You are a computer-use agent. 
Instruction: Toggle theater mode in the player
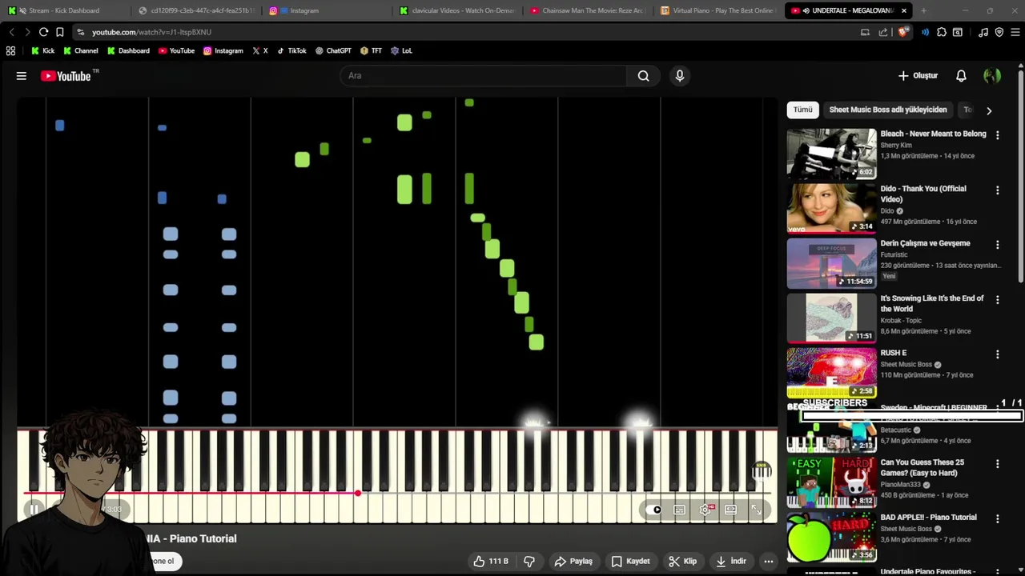tap(730, 510)
